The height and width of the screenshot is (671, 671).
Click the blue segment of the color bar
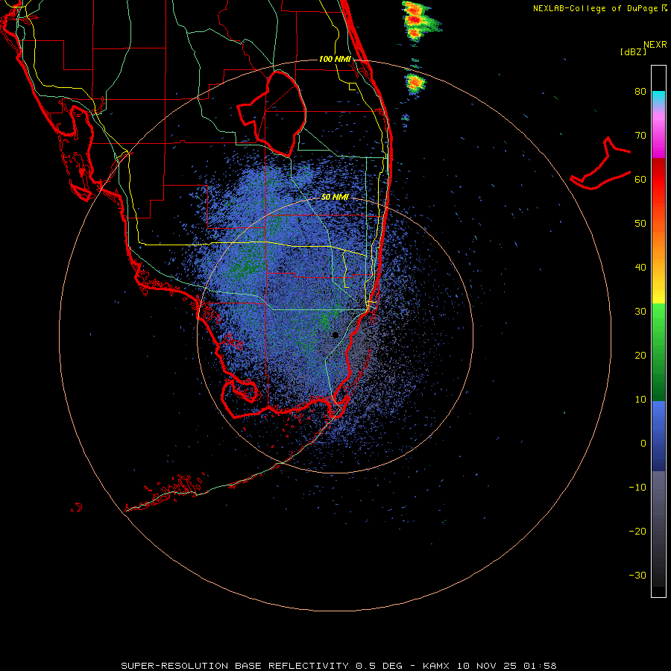point(658,436)
